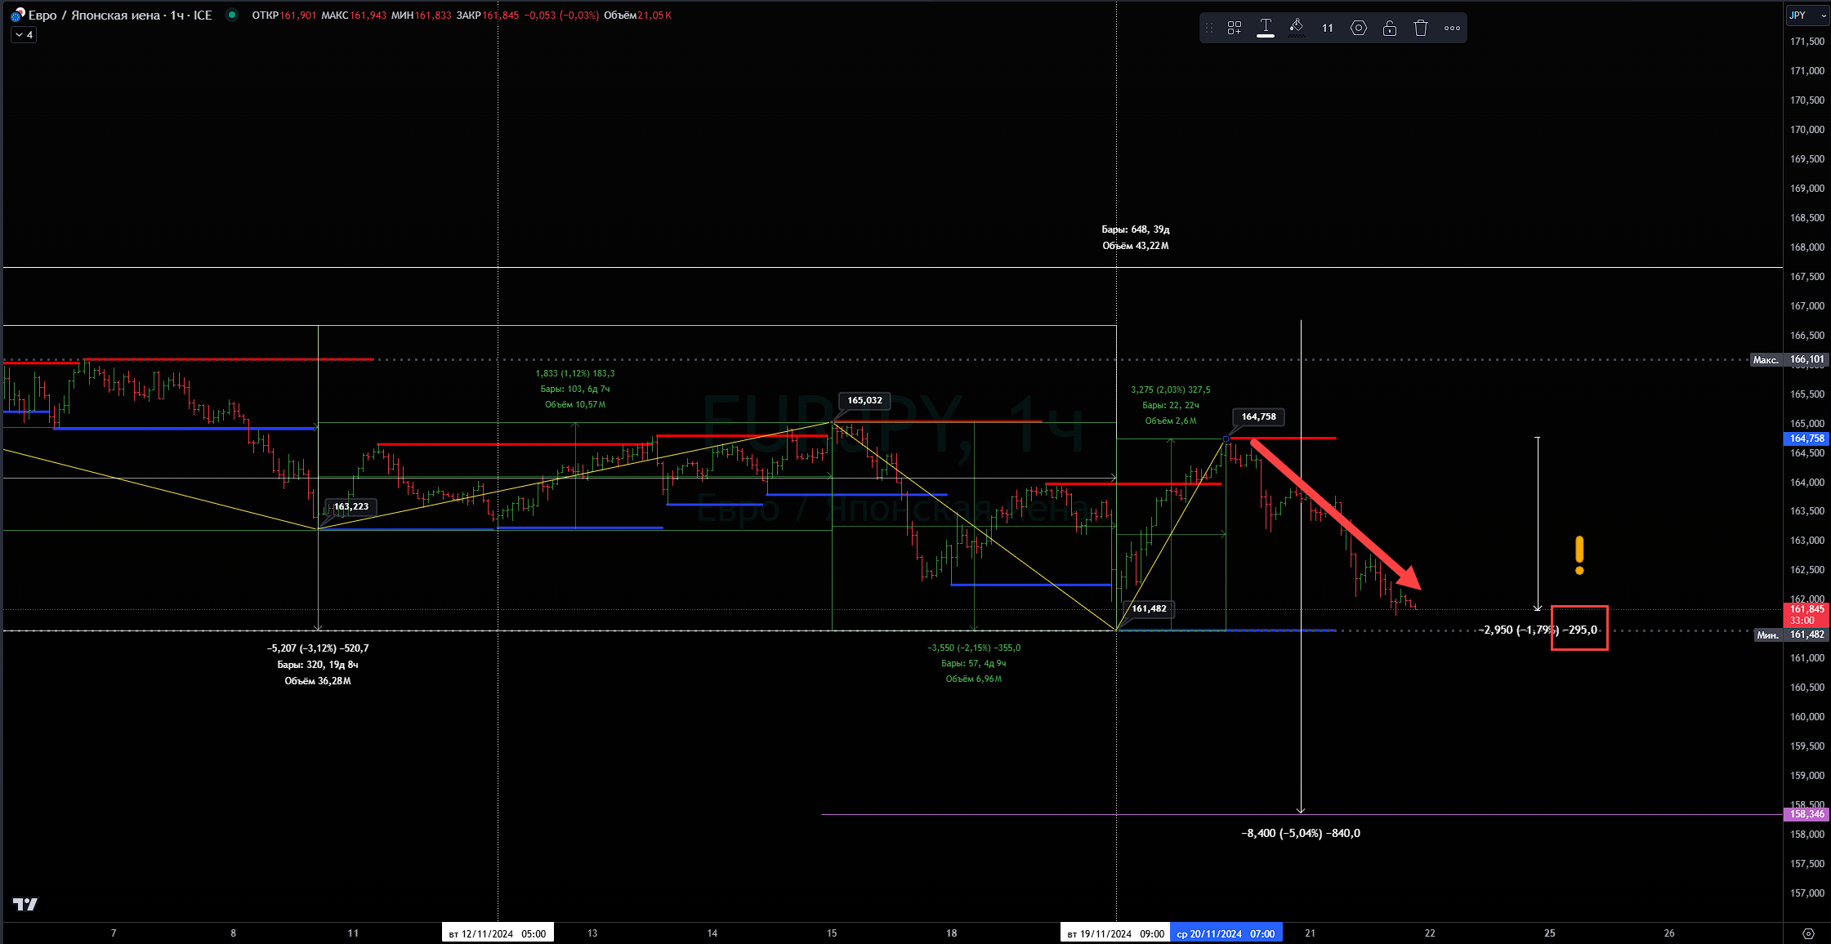Click the Объём 21,05 K volume value
Screen dimensions: 1831x944
(x=638, y=16)
